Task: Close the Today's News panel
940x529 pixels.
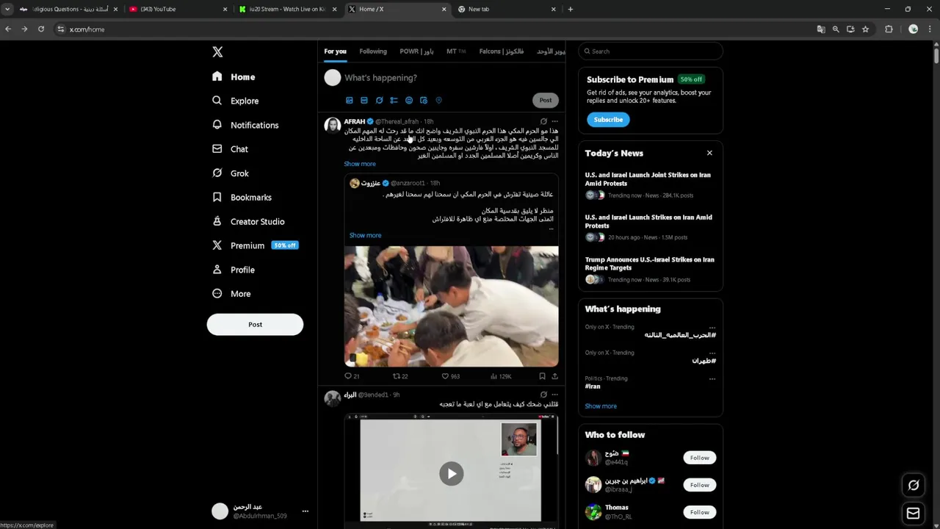Action: coord(709,153)
